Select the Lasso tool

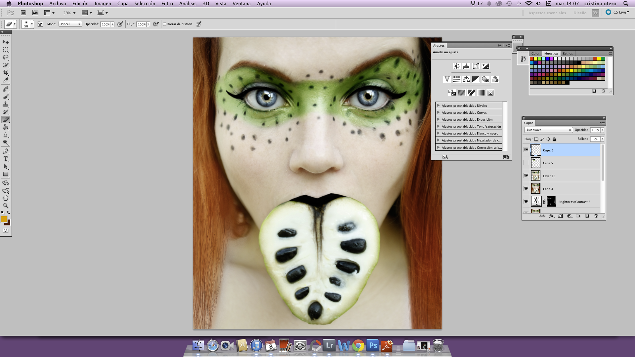6,57
